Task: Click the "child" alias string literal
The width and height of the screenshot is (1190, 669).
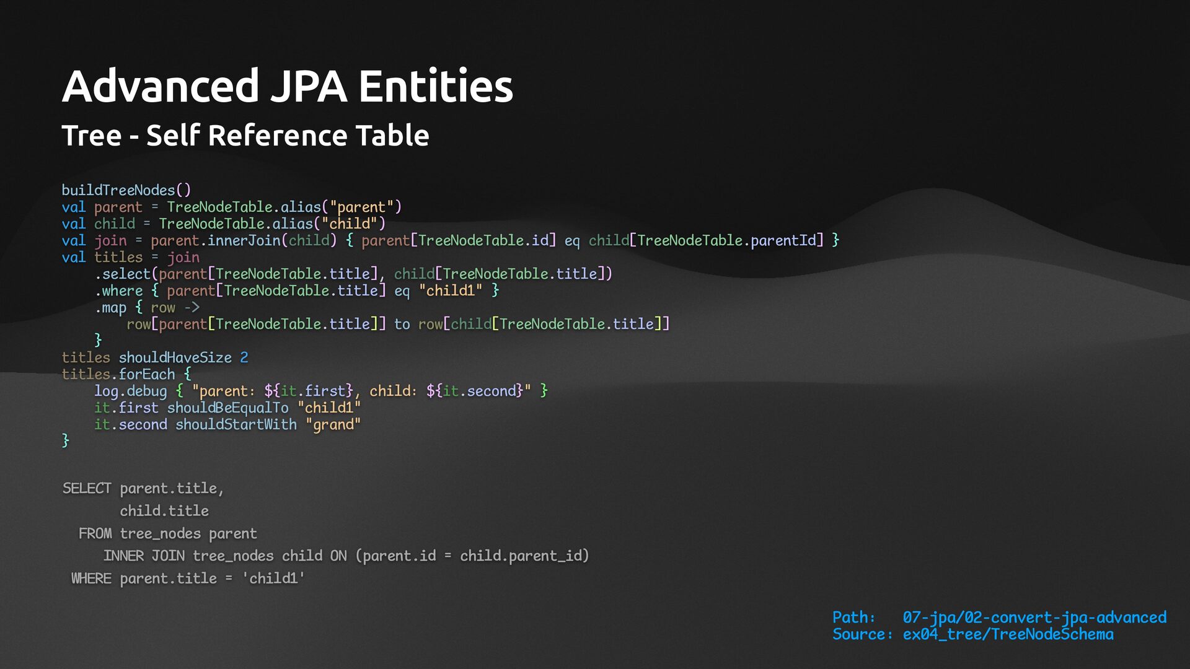Action: (x=350, y=224)
